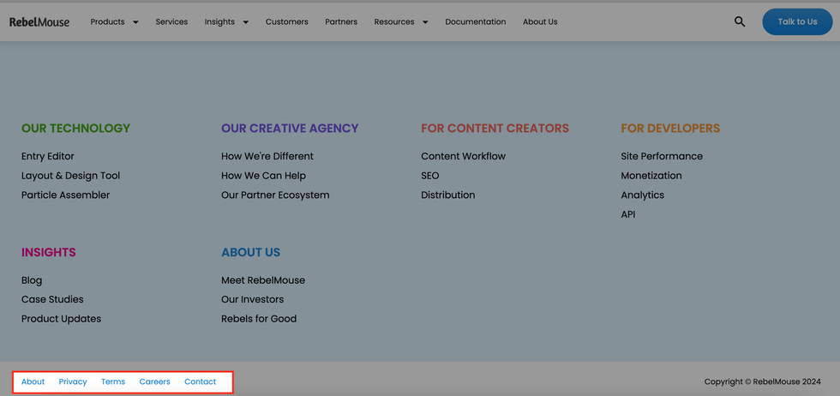Open the Content Workflow link

(x=463, y=156)
